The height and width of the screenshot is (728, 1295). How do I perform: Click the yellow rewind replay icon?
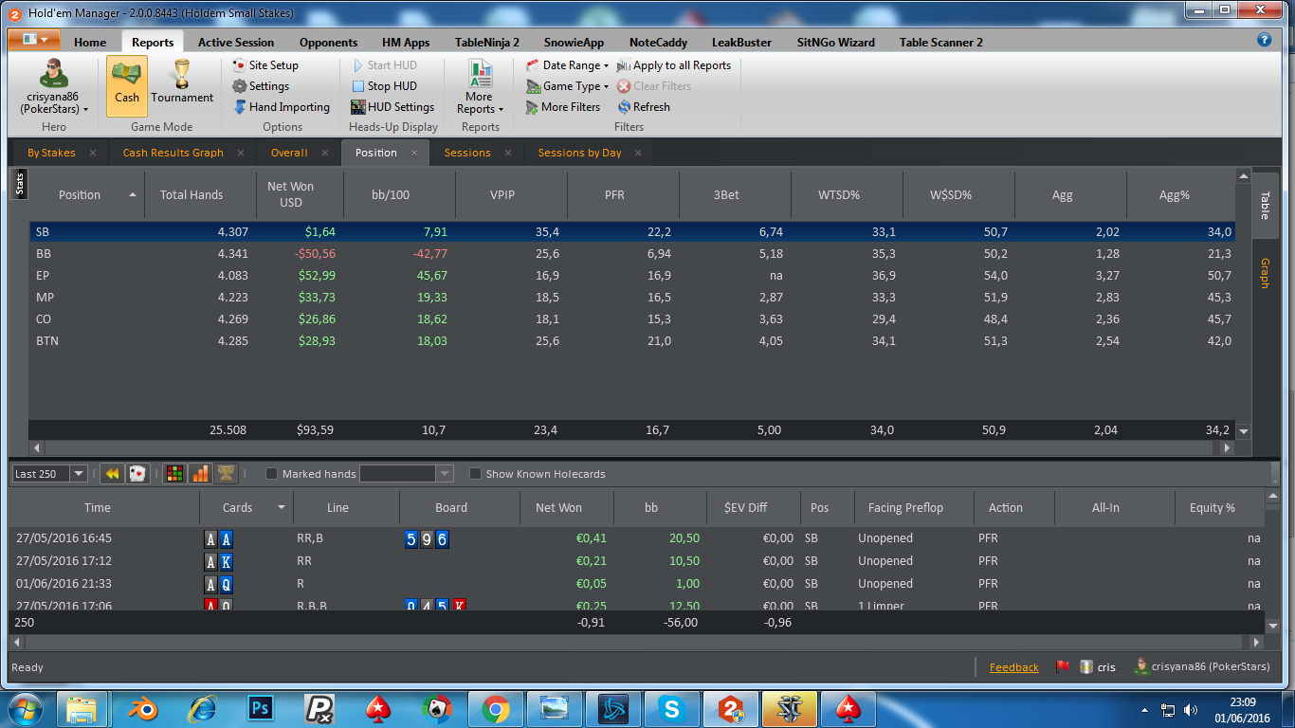(x=113, y=474)
